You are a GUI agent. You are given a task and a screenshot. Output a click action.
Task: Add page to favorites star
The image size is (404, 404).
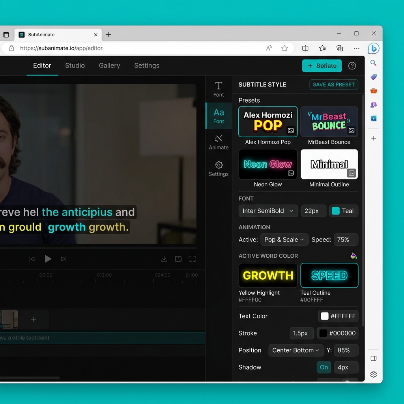click(x=284, y=48)
